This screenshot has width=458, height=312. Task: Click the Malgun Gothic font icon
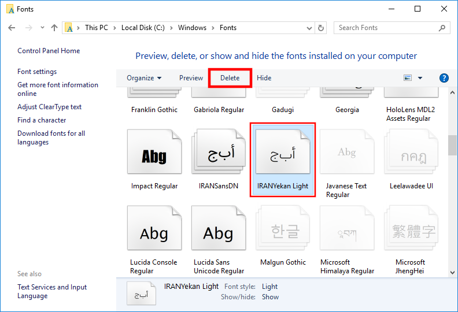click(283, 232)
